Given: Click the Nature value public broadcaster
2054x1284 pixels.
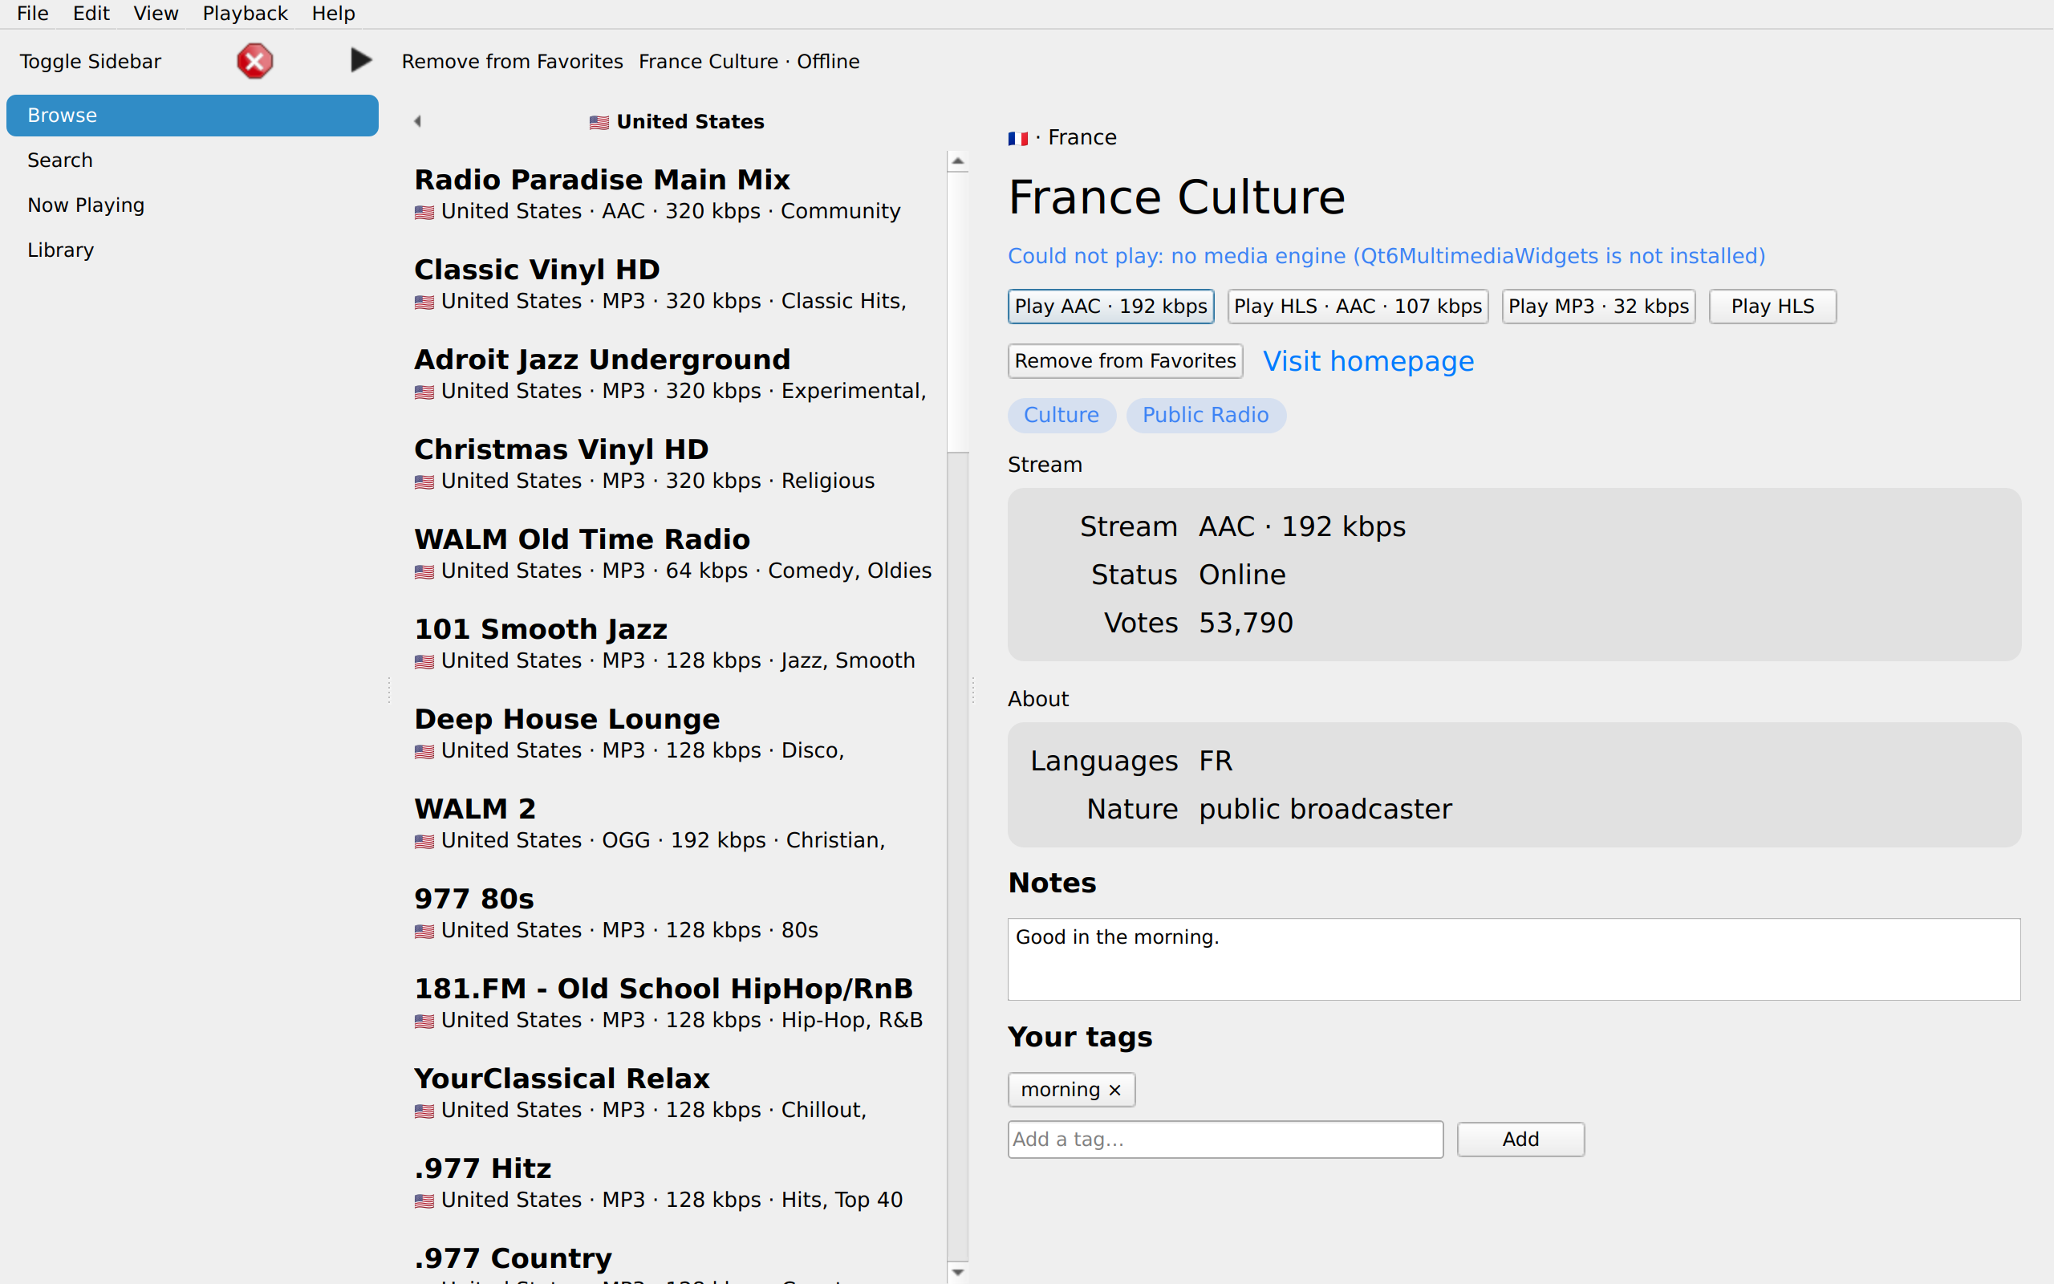Looking at the screenshot, I should (1325, 809).
